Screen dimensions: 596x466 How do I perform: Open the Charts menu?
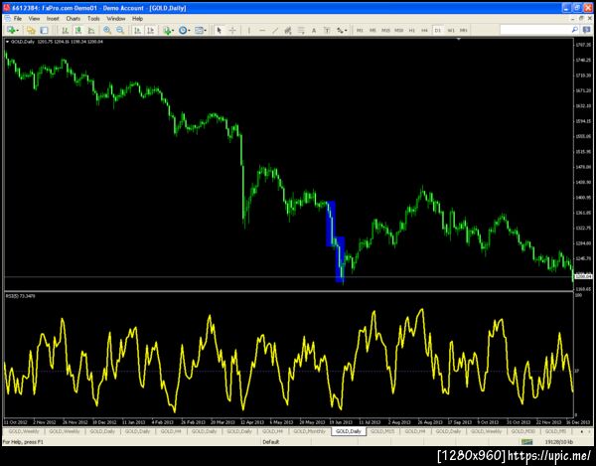click(x=73, y=18)
